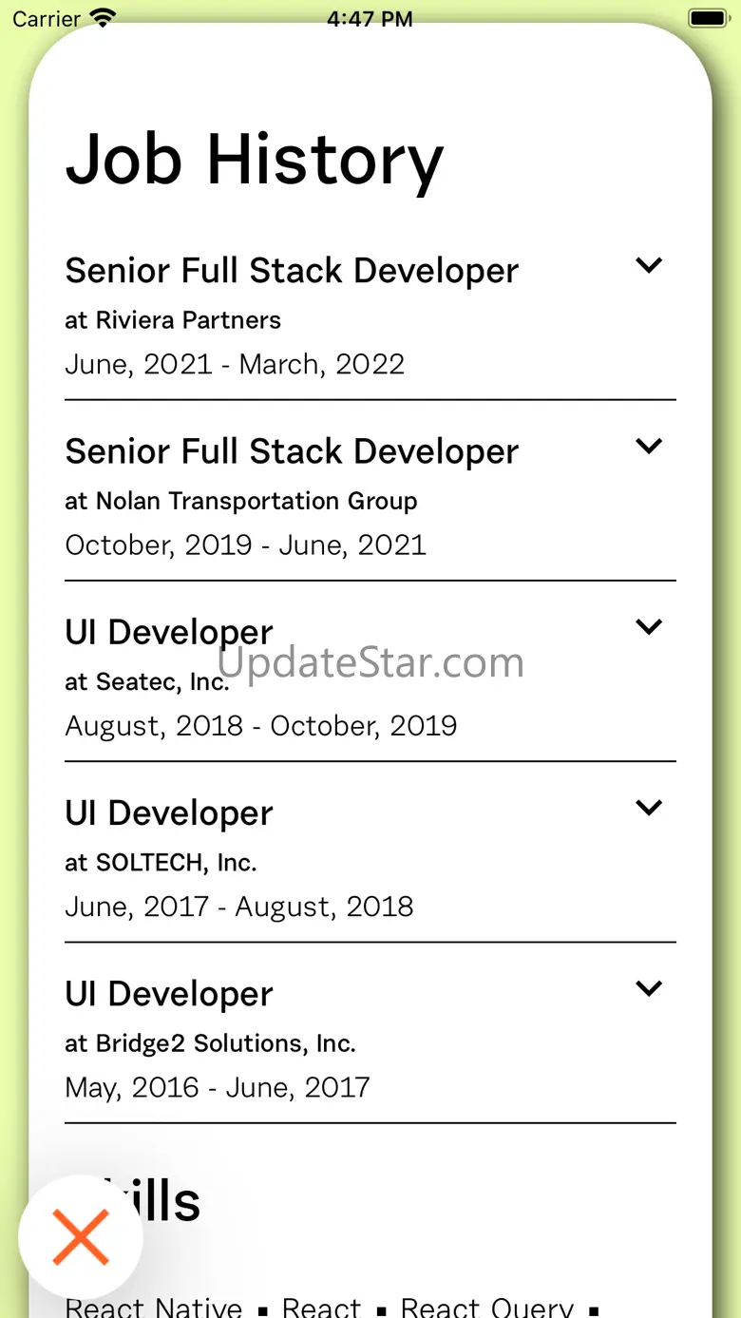The width and height of the screenshot is (741, 1318).
Task: Select the Senior Full Stack Developer title at Riviera
Action: pyautogui.click(x=292, y=271)
